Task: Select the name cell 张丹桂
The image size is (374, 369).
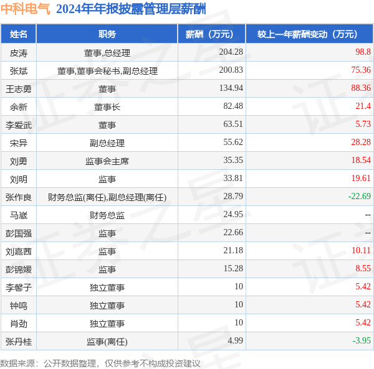Action: [x=19, y=342]
